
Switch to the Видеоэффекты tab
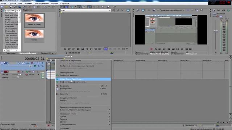pyautogui.click(x=28, y=53)
